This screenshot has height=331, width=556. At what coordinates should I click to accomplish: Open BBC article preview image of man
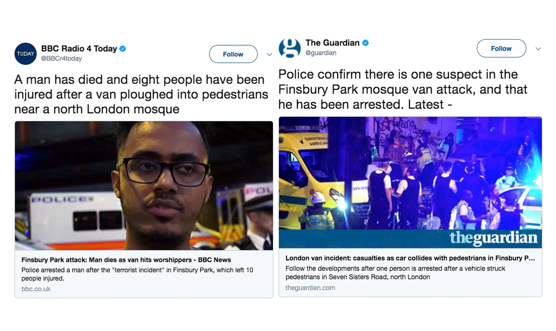click(144, 186)
